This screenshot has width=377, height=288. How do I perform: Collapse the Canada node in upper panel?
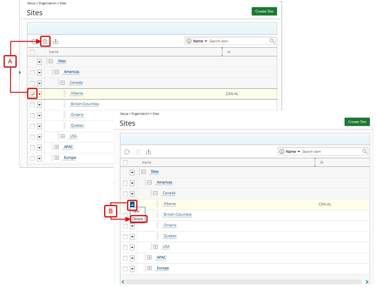(x=62, y=82)
